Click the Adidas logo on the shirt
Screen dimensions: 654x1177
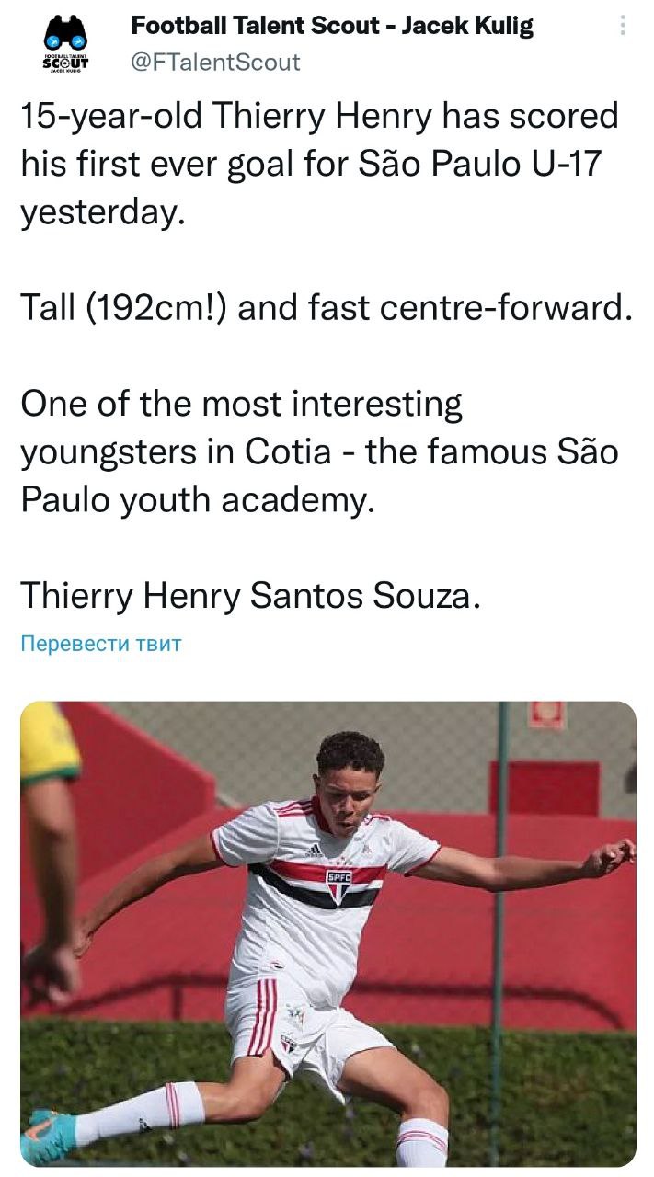(x=314, y=849)
